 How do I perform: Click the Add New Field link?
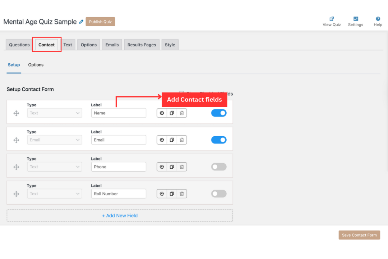tap(120, 216)
